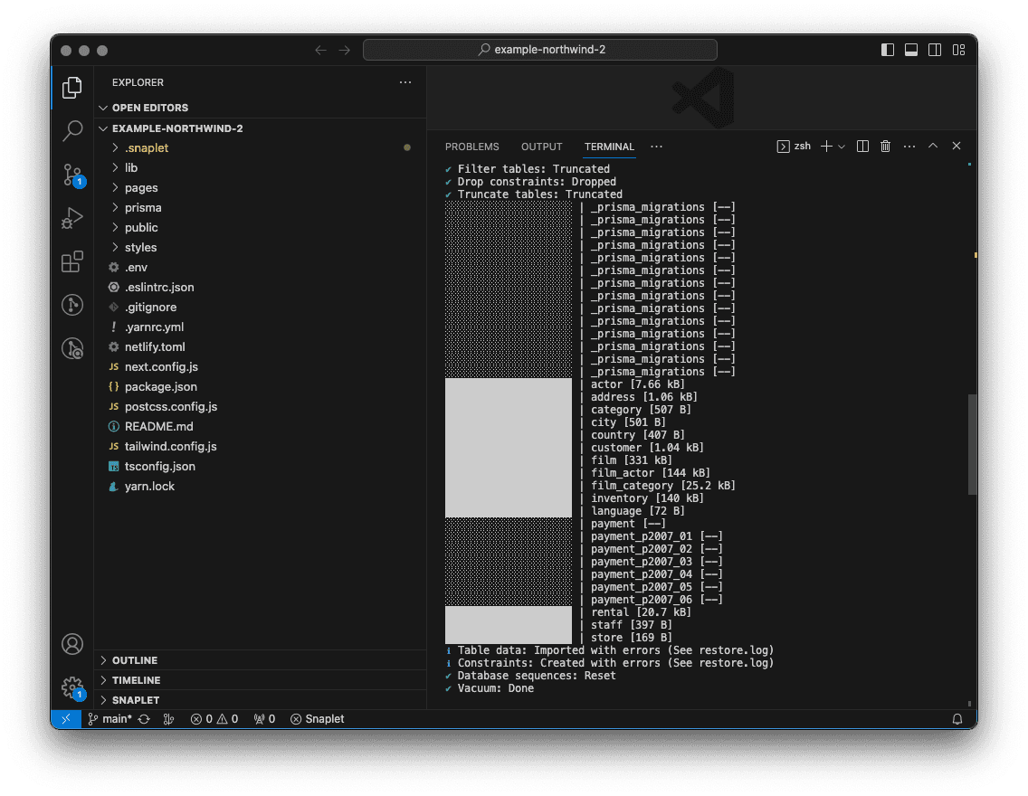Open the Search view in activity bar
Screen dimensions: 1028x796
pyautogui.click(x=72, y=131)
